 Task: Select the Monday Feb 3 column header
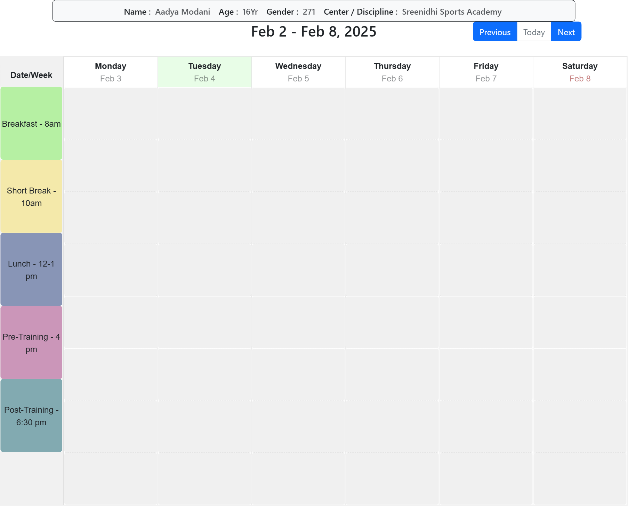pyautogui.click(x=111, y=72)
